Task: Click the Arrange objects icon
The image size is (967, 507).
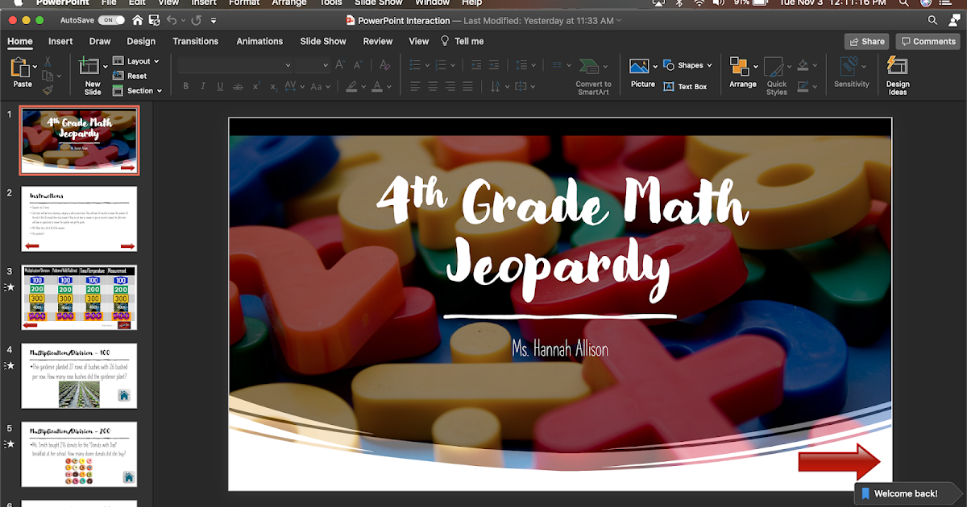Action: tap(741, 67)
